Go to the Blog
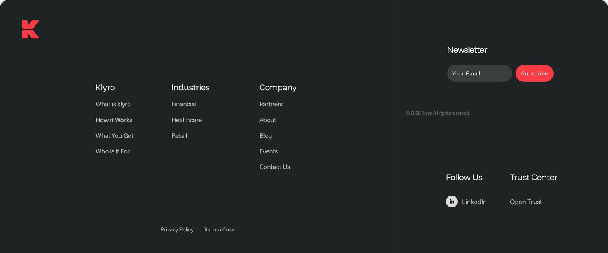Viewport: 608px width, 253px height. point(266,136)
